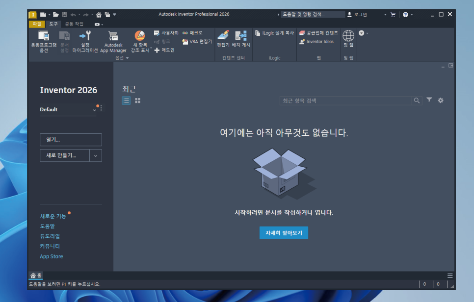Open 응용프로그램 옵션
This screenshot has width=474, height=302.
point(44,42)
